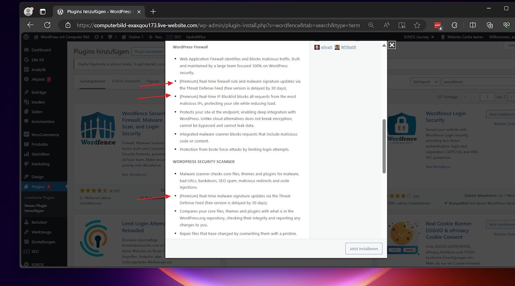
Task: Select WooCommerce in the admin sidebar
Action: point(45,135)
